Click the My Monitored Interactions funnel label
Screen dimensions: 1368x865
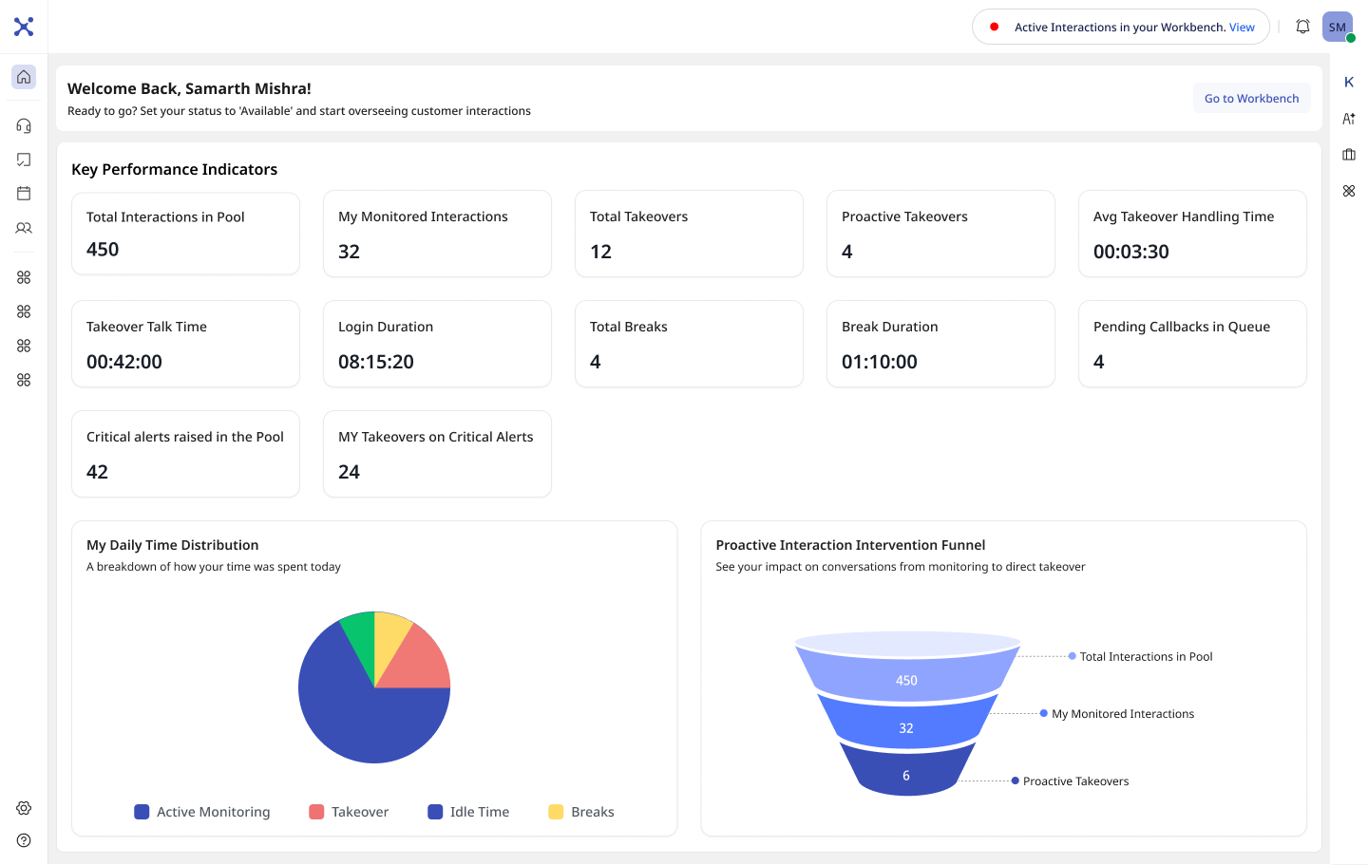[1123, 714]
